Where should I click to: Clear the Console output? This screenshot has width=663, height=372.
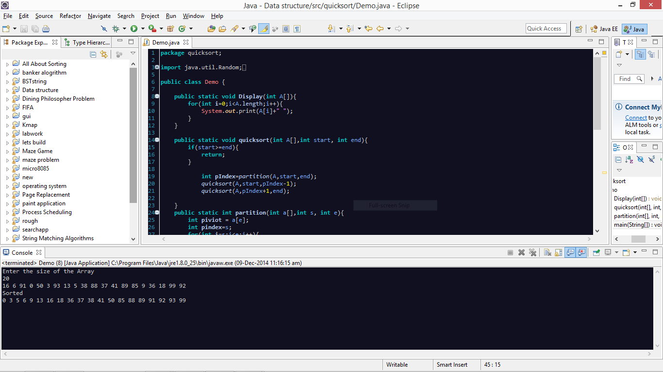pos(547,252)
